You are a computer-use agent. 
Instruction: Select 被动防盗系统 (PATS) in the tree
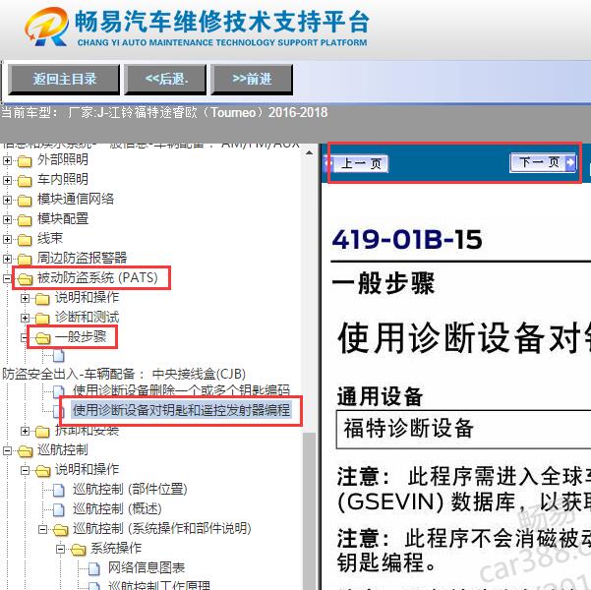coord(97,278)
